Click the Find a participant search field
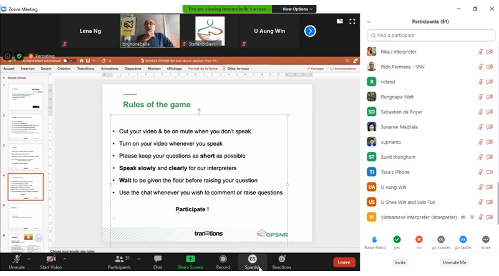This screenshot has width=499, height=276. [x=430, y=36]
